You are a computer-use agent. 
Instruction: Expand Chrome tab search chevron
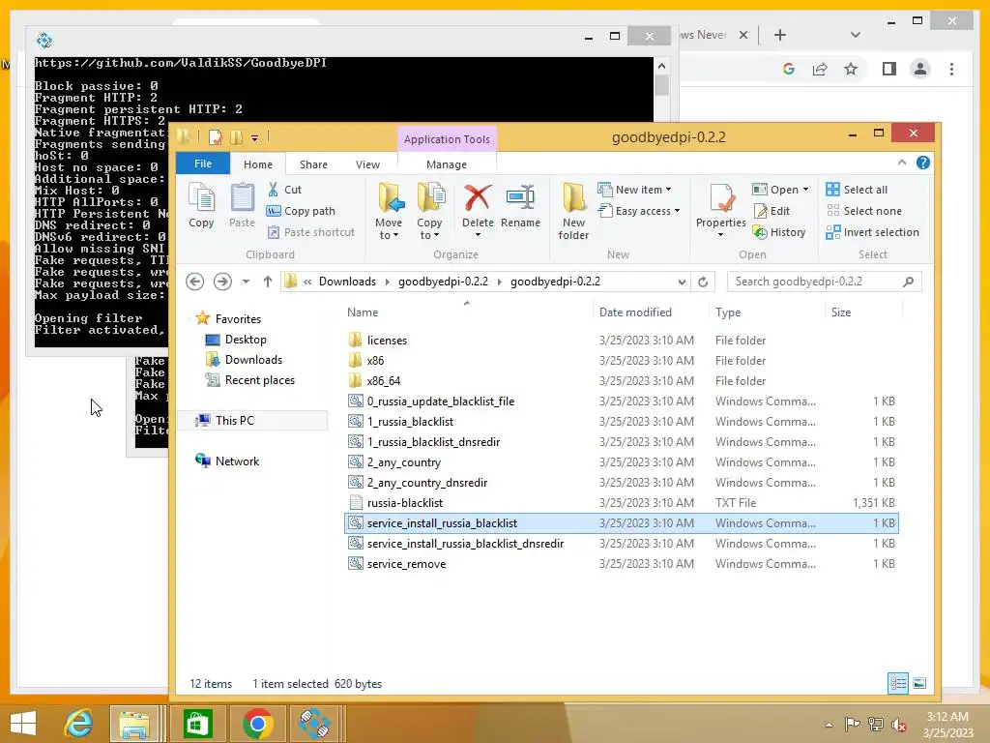pyautogui.click(x=855, y=35)
